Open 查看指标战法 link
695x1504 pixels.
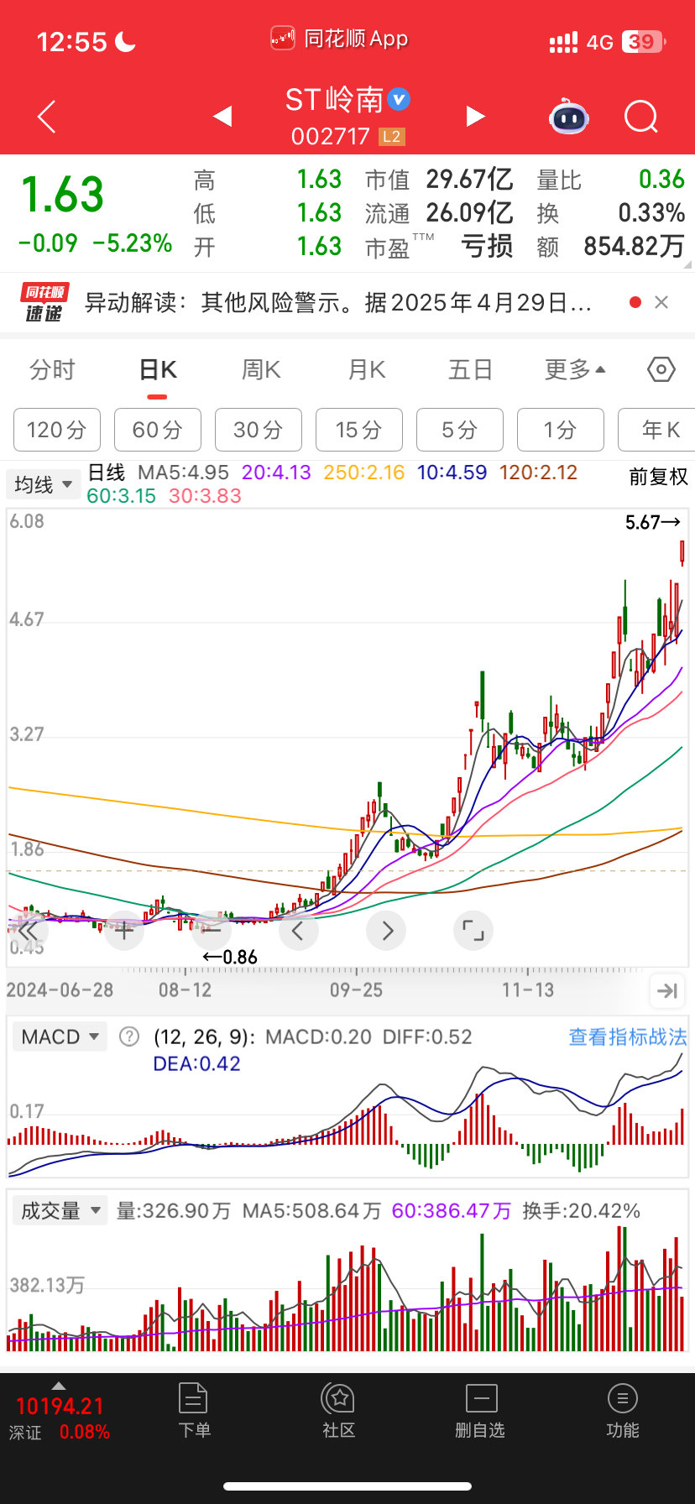(628, 1037)
